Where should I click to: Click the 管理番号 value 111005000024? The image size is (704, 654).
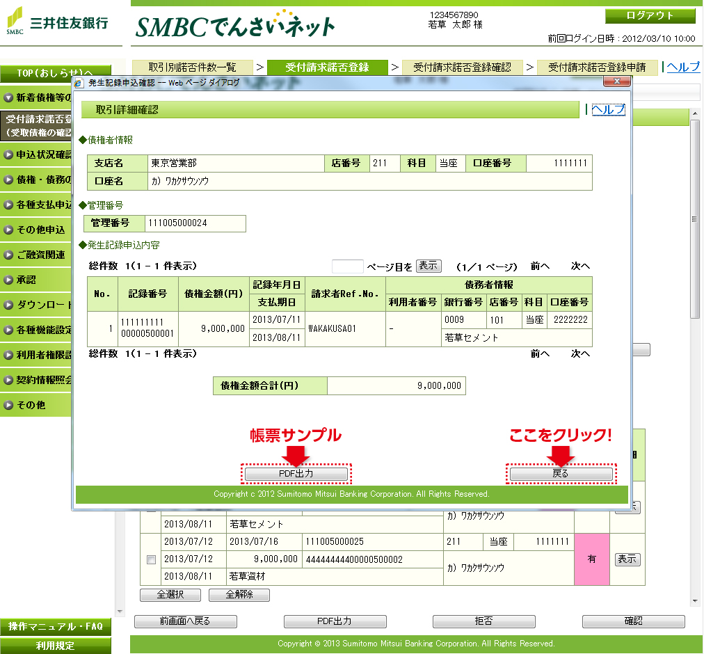pyautogui.click(x=178, y=223)
